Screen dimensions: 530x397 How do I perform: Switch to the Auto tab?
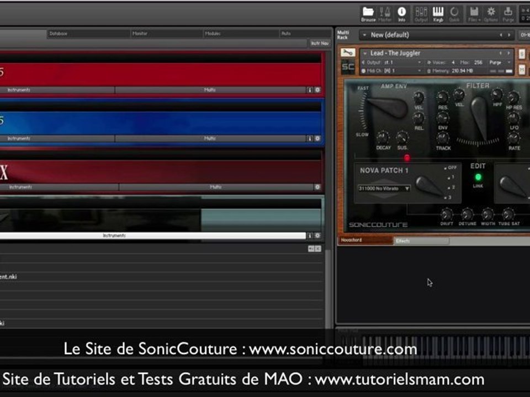305,34
